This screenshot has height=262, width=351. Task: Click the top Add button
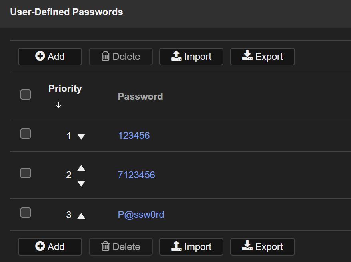pos(50,57)
